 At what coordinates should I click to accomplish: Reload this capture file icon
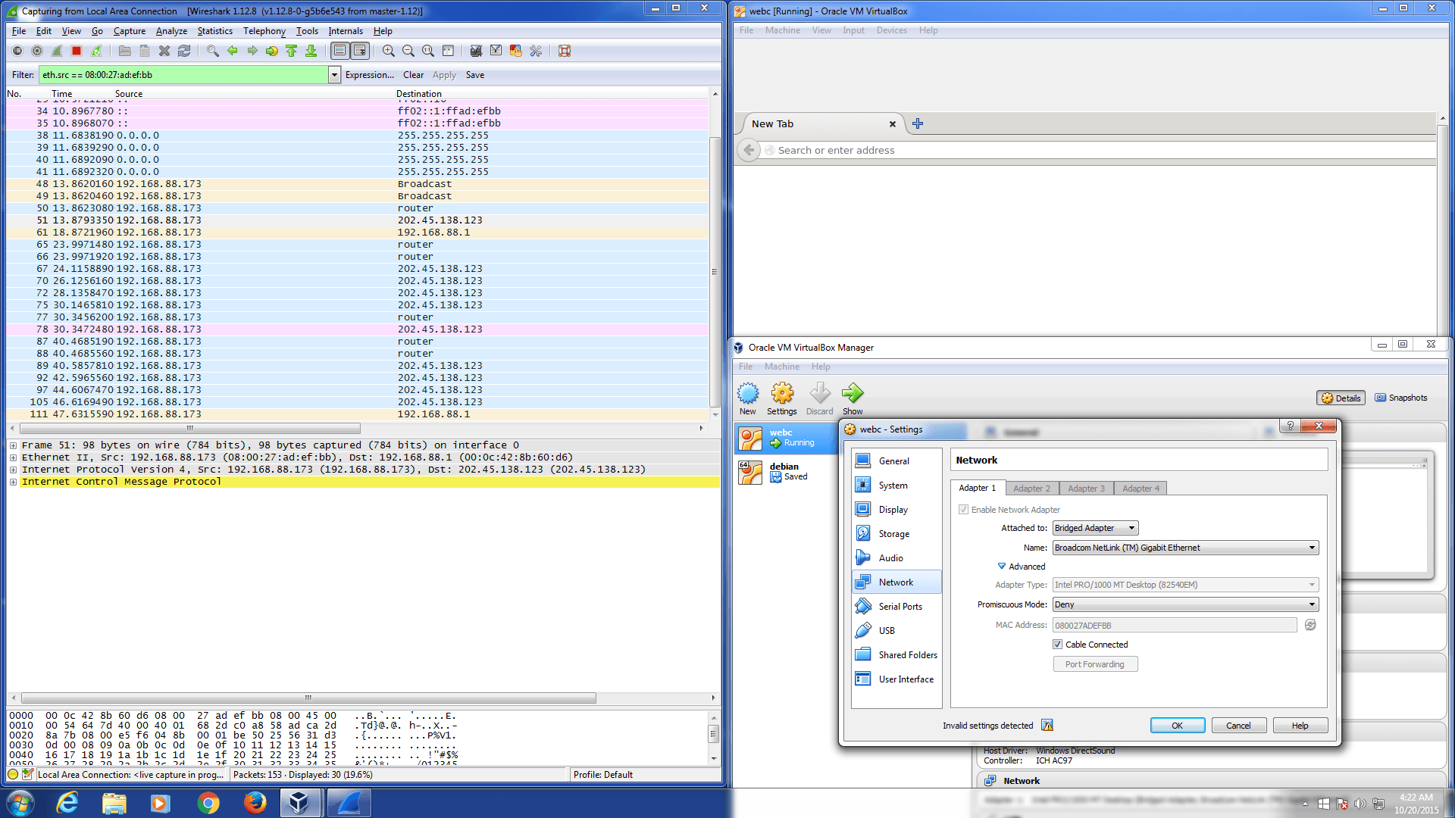(184, 51)
